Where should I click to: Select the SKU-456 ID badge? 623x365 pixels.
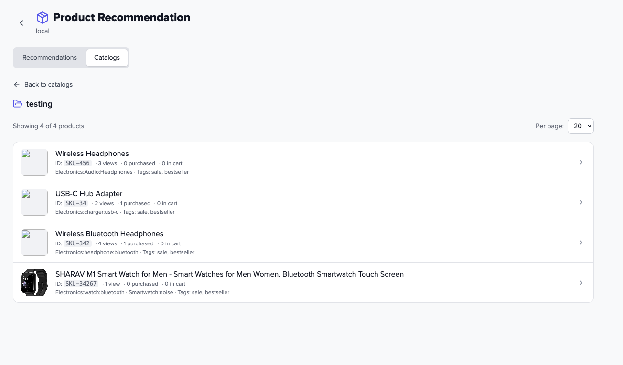click(x=77, y=163)
